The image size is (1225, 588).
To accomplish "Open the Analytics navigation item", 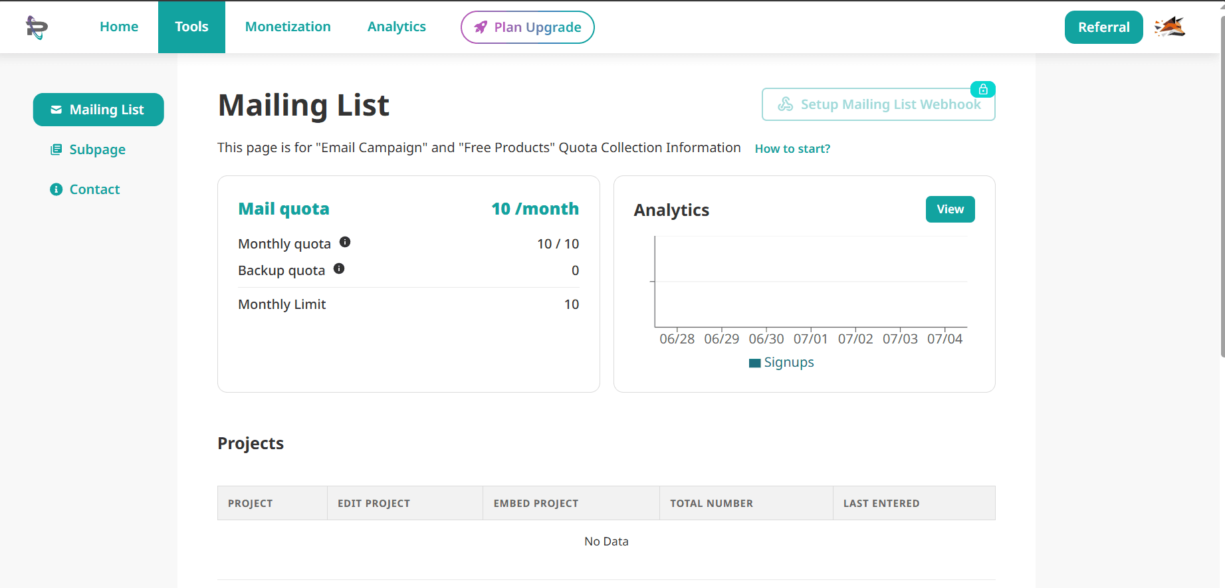I will pos(396,27).
